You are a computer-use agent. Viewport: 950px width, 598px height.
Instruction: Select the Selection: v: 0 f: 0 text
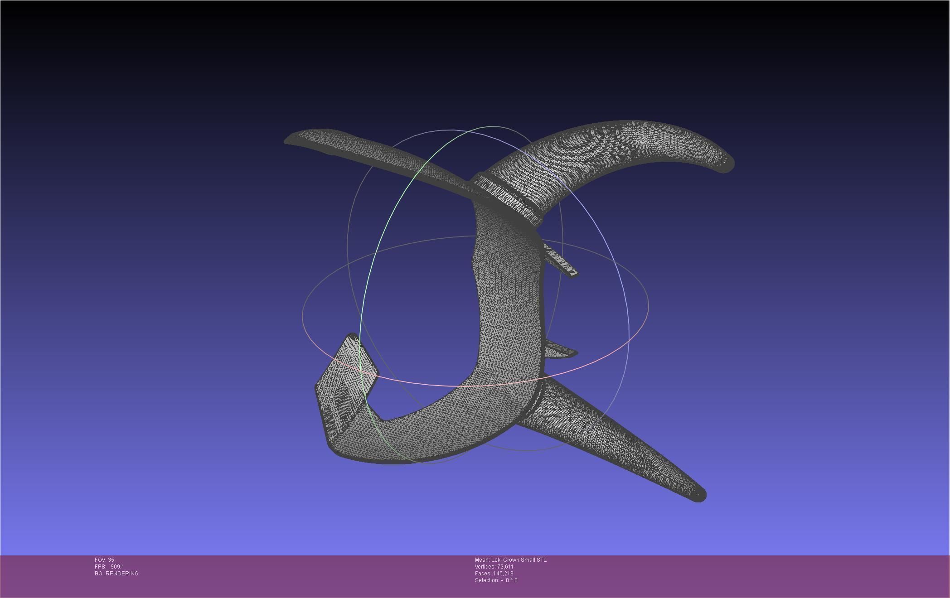[496, 580]
